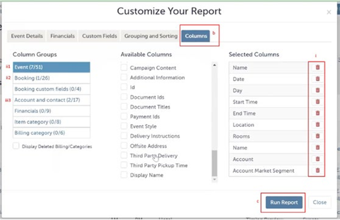Viewport: 340px width, 220px height.
Task: Delete the Account column with its trash icon
Action: (x=317, y=159)
